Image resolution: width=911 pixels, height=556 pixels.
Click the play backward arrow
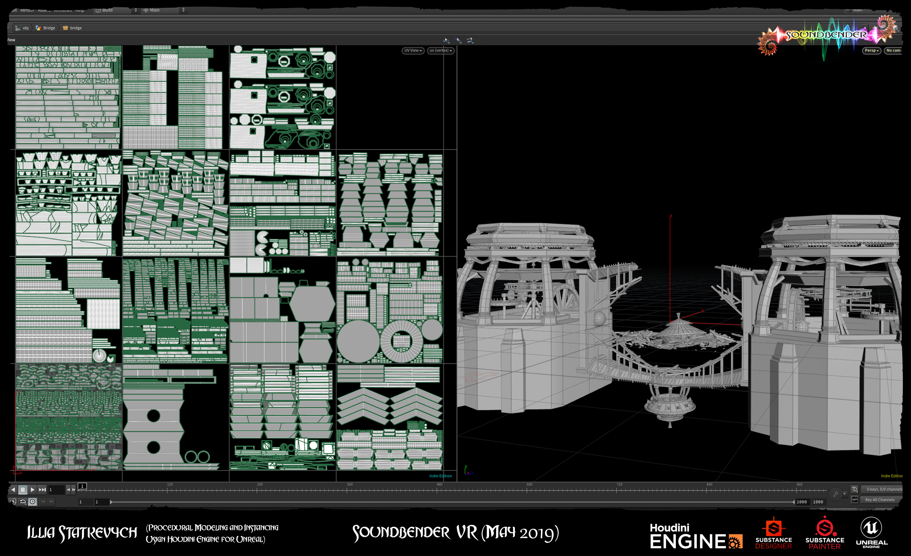13,490
